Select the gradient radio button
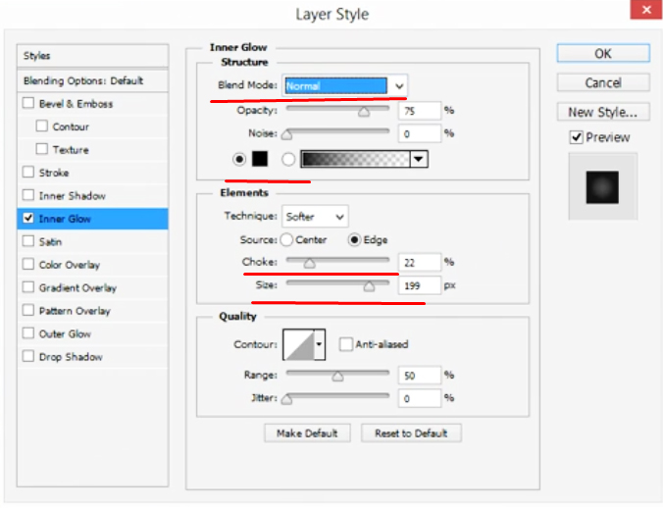 pos(288,159)
